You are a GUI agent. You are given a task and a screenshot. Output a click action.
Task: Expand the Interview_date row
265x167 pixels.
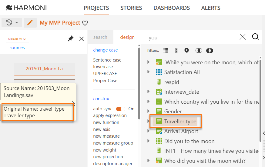[x=148, y=92]
